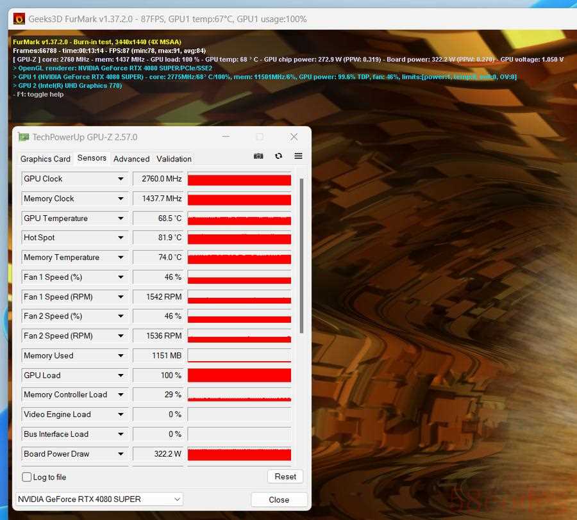Expand the Fan 2 Speed (%) dropdown
This screenshot has height=520, width=577.
click(121, 316)
